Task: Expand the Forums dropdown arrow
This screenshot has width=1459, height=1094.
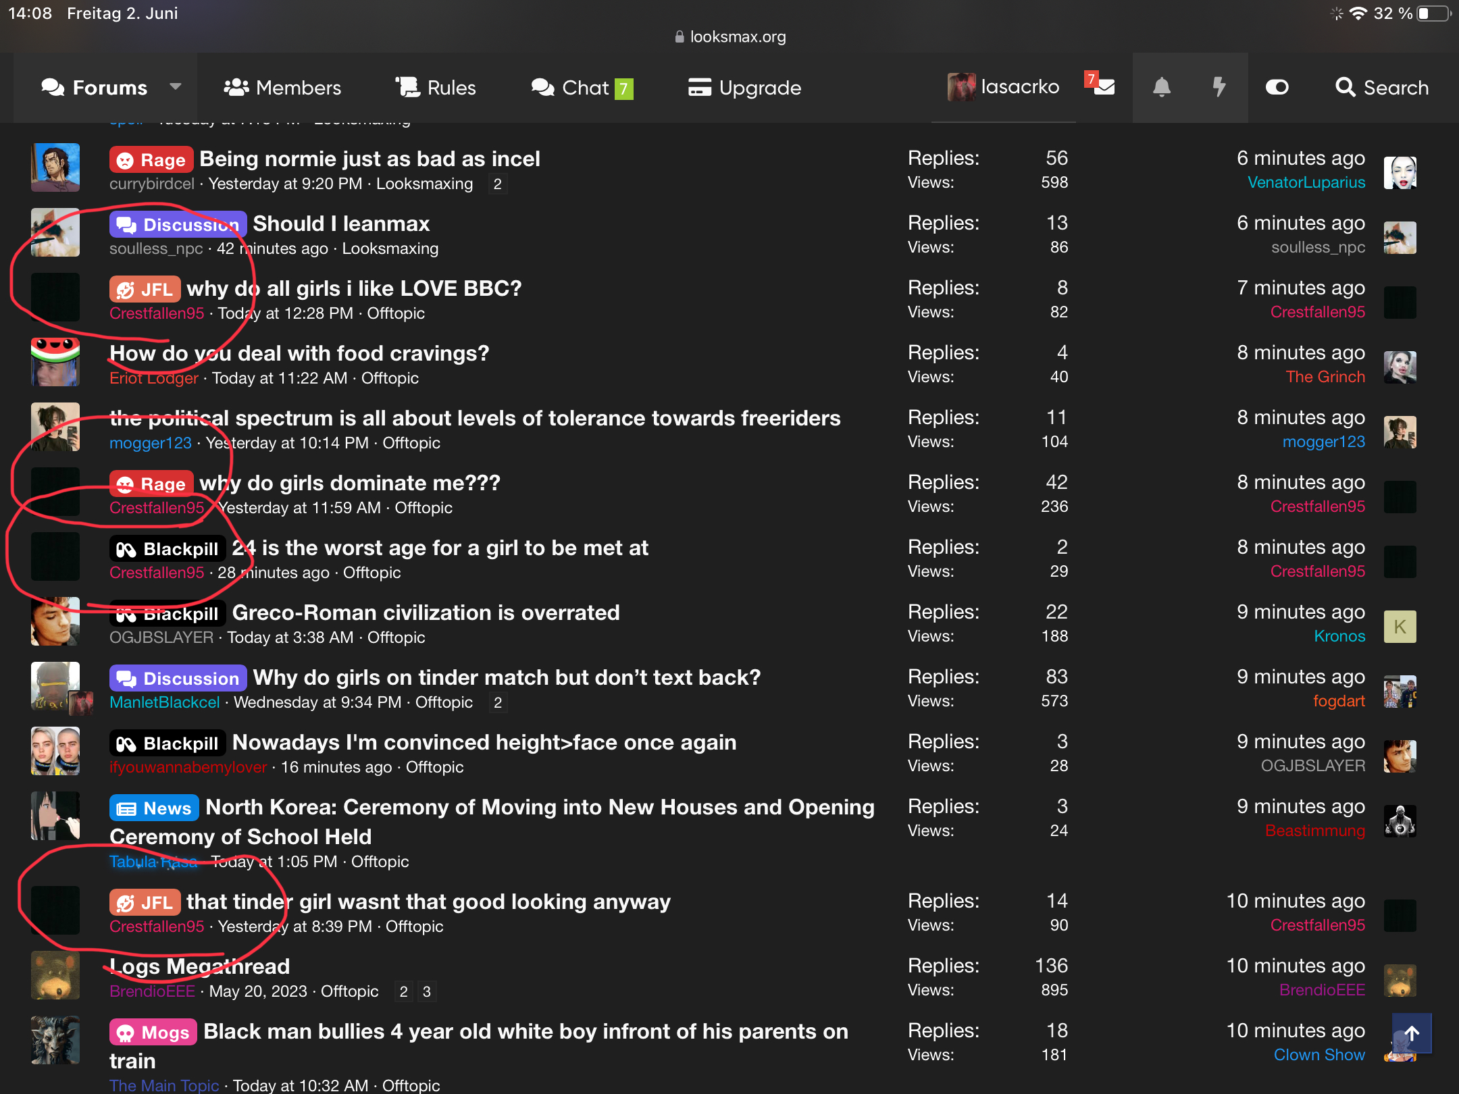Action: [x=175, y=87]
